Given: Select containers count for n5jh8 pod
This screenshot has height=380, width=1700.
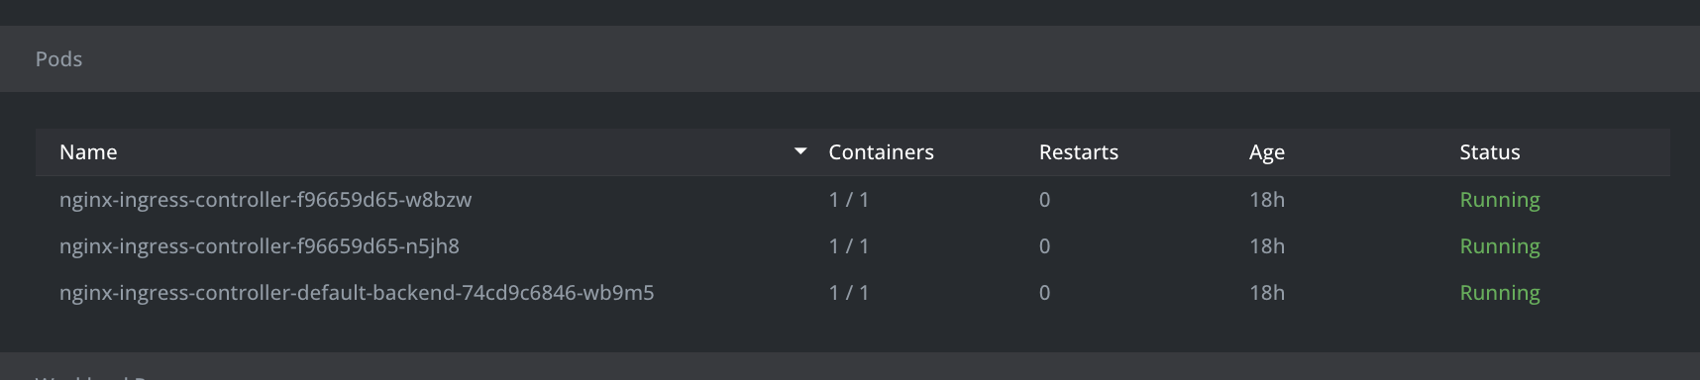Looking at the screenshot, I should 849,246.
